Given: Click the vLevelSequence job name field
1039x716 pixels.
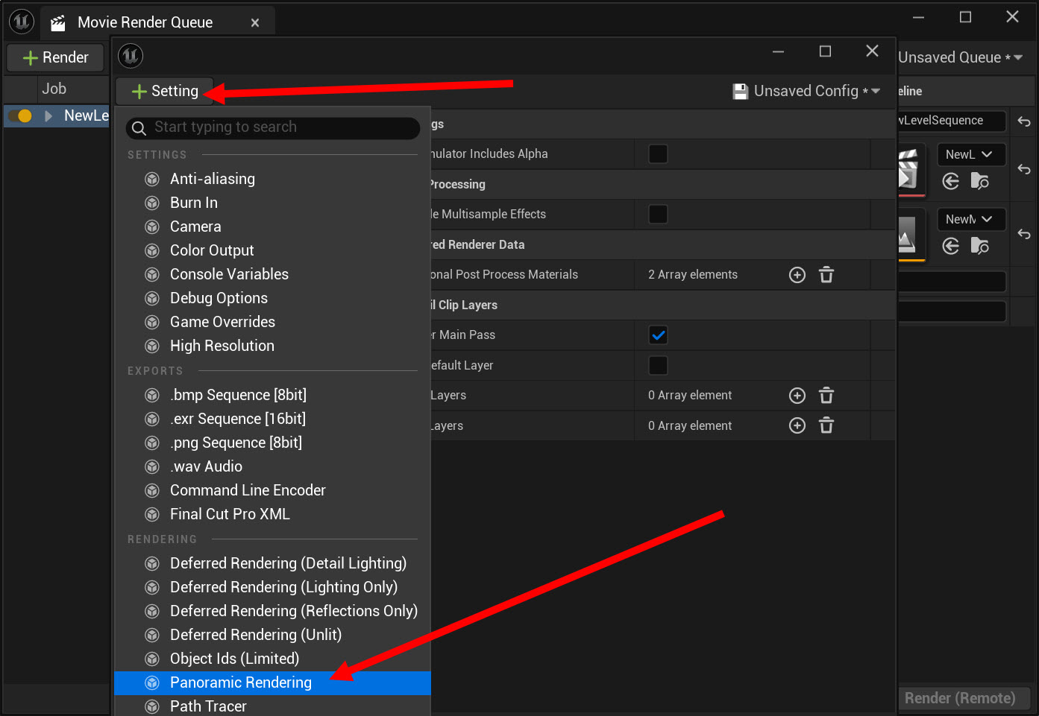Looking at the screenshot, I should [x=952, y=121].
